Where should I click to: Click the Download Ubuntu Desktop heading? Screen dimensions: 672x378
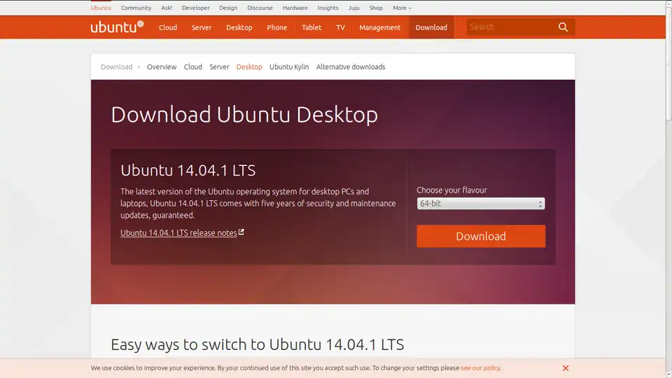pos(244,115)
